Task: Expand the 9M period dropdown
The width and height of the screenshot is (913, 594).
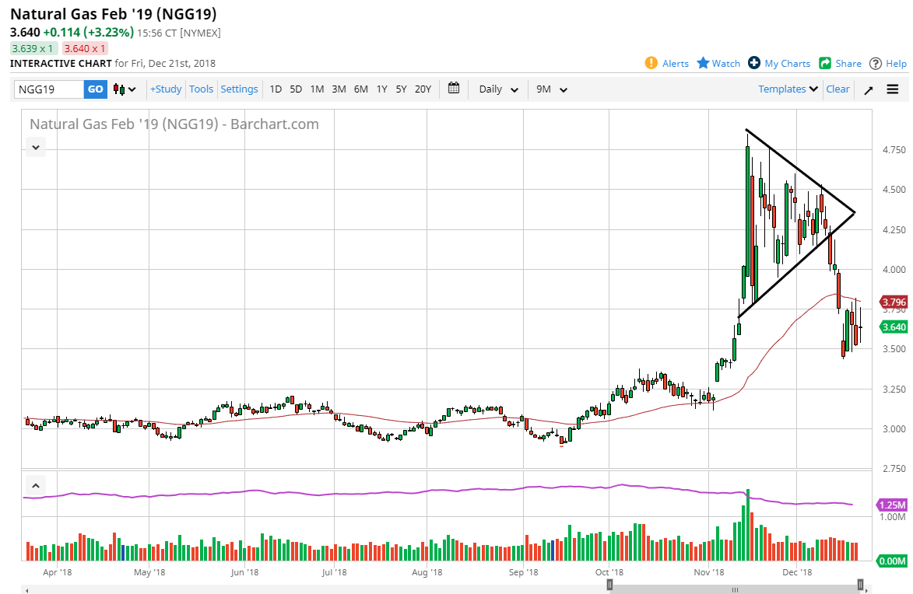Action: pyautogui.click(x=551, y=89)
